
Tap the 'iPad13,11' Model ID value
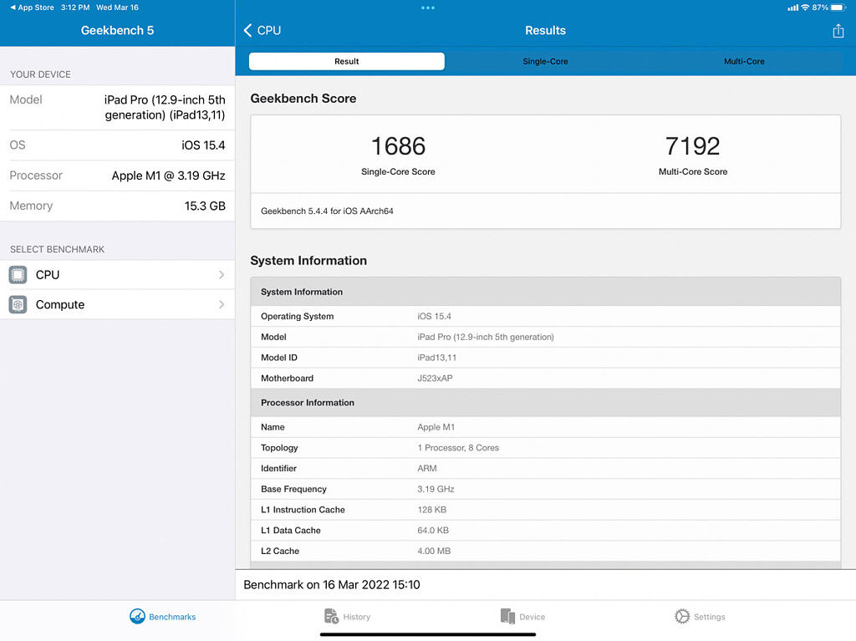pos(436,357)
